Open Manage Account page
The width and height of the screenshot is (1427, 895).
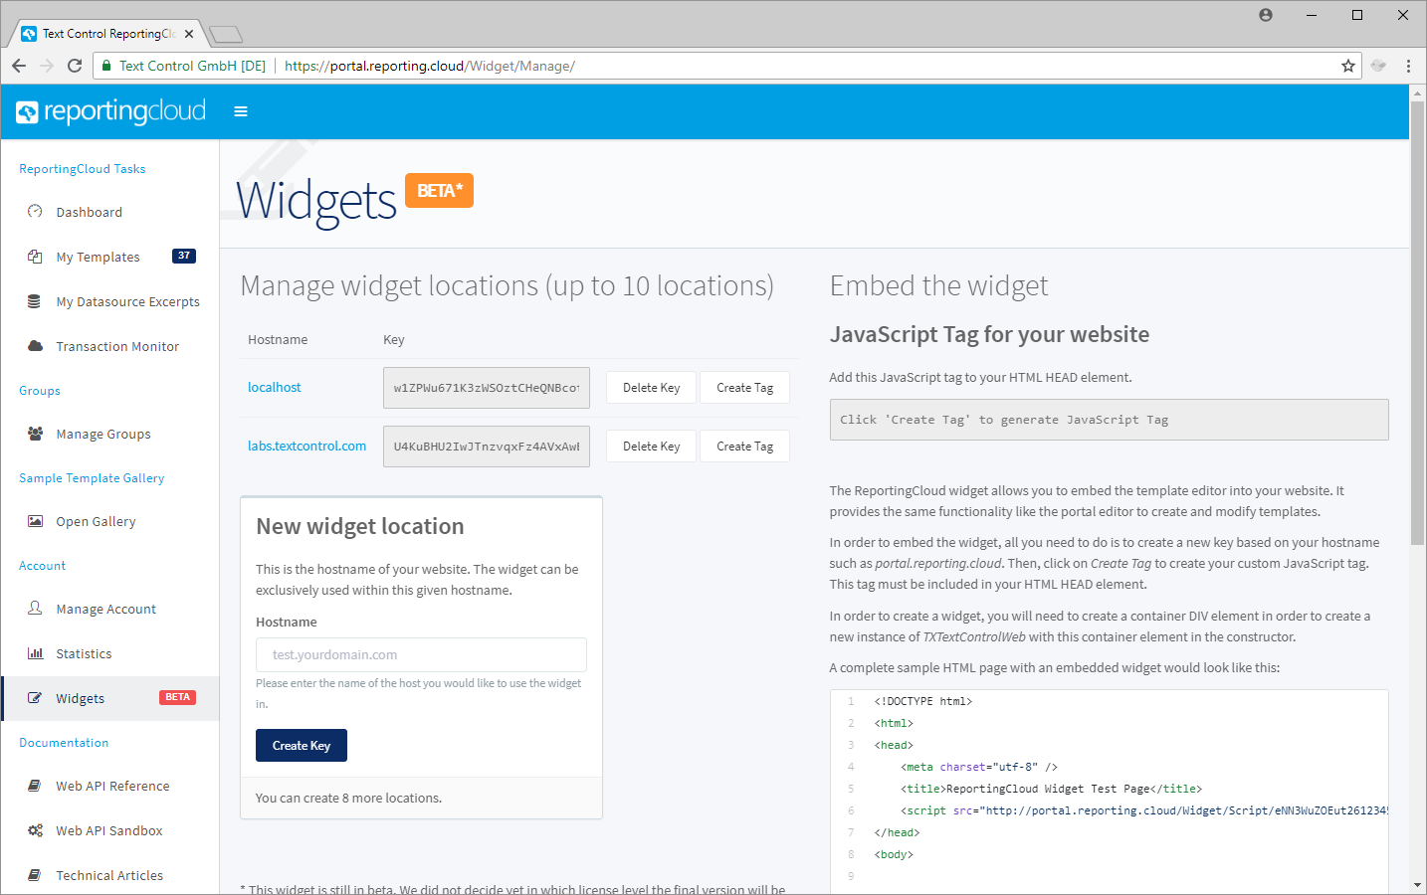click(106, 609)
